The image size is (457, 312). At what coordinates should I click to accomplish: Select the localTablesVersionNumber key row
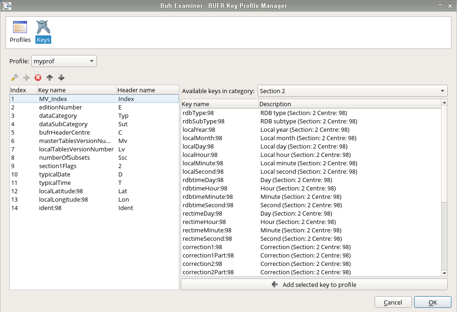tap(94, 149)
